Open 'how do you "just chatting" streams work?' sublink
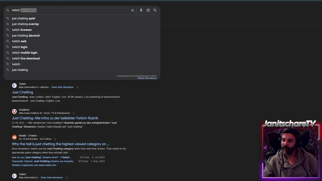Viewport: 322px width, 181px height. point(42,157)
